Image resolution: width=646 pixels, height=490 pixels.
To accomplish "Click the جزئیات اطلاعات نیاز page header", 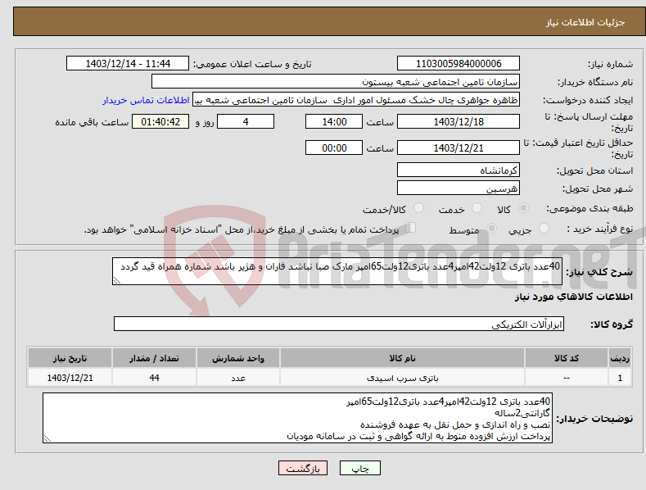I will pyautogui.click(x=585, y=22).
